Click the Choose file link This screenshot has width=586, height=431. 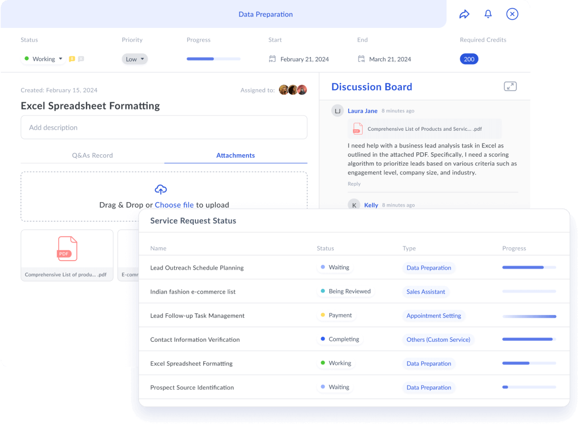coord(174,205)
